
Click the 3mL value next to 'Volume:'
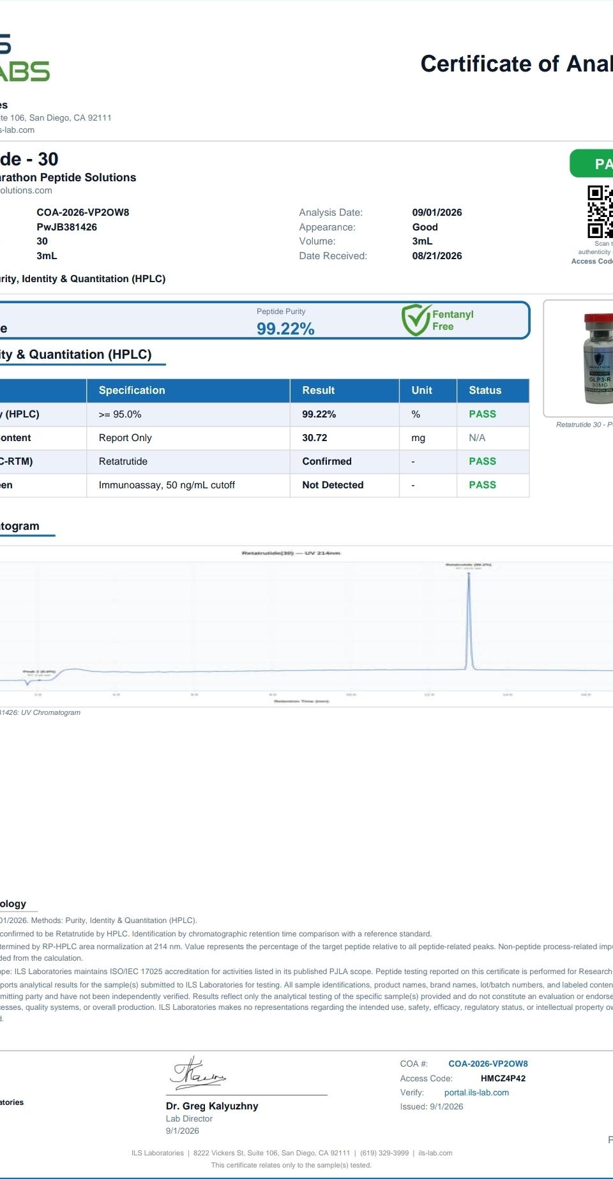click(423, 241)
